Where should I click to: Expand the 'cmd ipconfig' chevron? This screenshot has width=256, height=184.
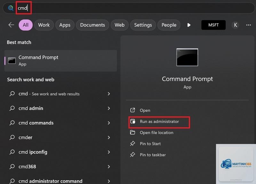[109, 152]
